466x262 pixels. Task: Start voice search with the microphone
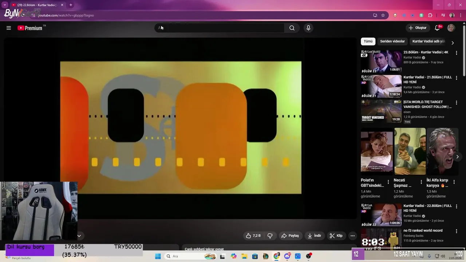tap(308, 28)
